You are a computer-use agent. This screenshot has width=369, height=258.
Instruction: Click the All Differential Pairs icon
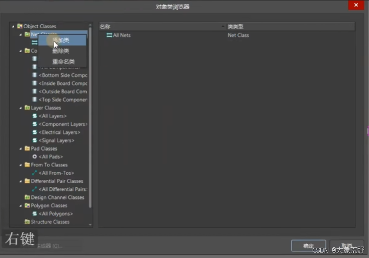[35, 189]
